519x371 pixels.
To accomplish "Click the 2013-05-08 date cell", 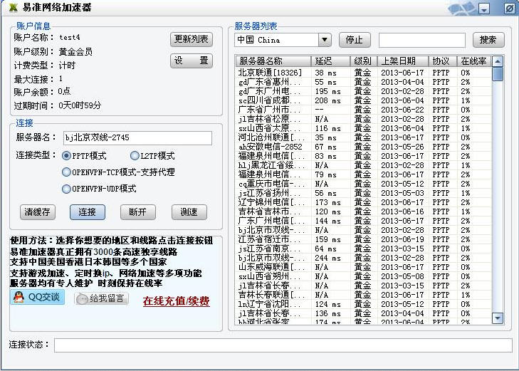I will click(402, 276).
